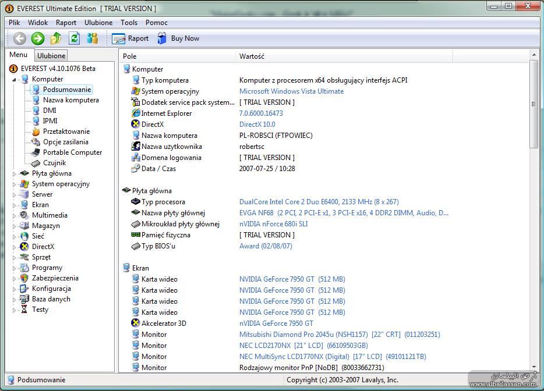Expand the Płyta główna tree node
This screenshot has height=391, width=544.
[14, 173]
